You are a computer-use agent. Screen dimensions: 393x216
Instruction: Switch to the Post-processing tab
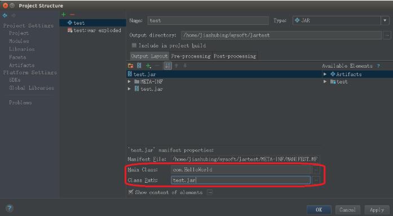pyautogui.click(x=235, y=56)
